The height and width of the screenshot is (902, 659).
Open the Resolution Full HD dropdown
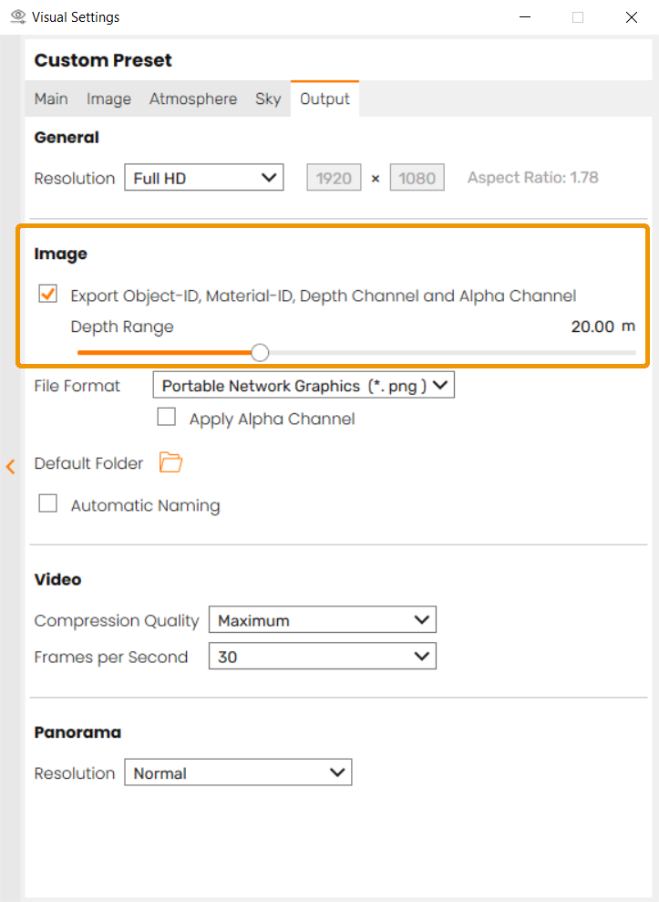[203, 178]
